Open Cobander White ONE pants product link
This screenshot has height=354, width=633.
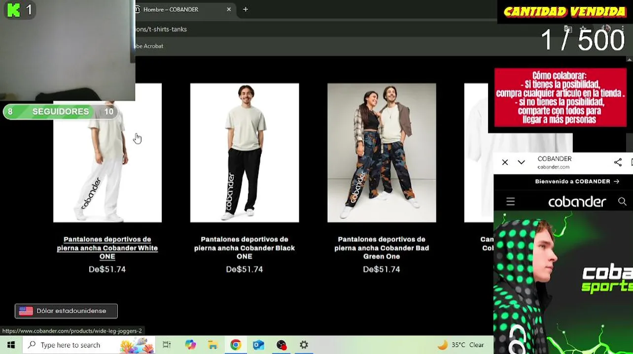point(107,248)
